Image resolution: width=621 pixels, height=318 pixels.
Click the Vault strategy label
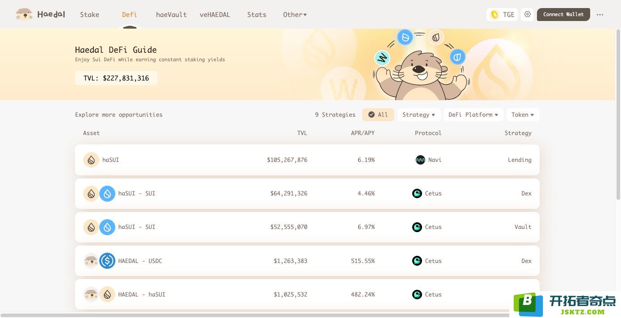523,227
